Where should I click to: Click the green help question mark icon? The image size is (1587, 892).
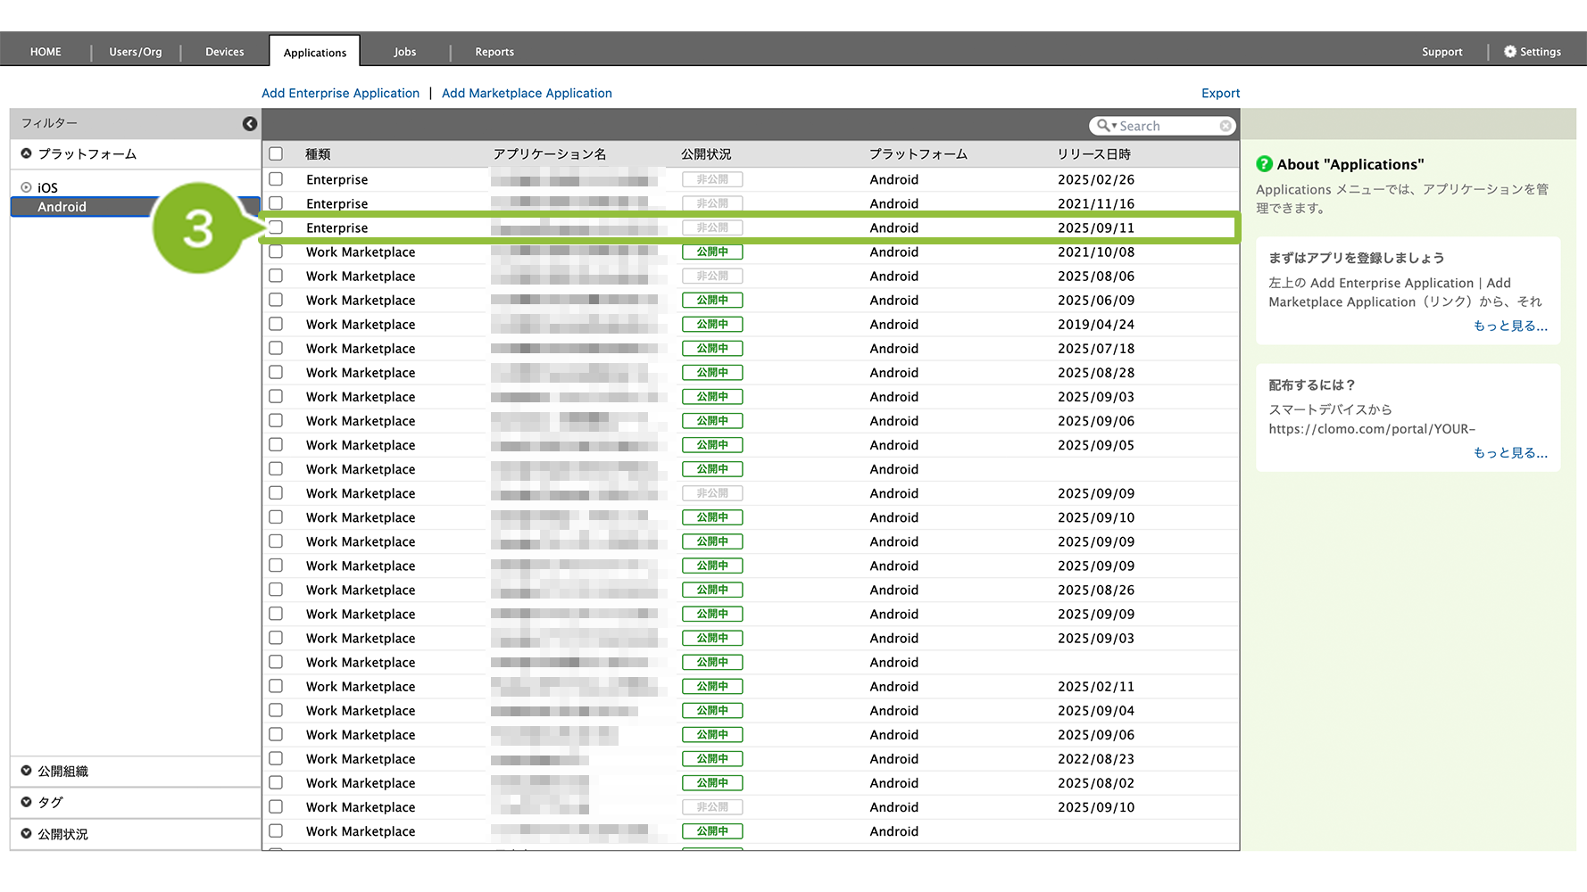(1264, 164)
